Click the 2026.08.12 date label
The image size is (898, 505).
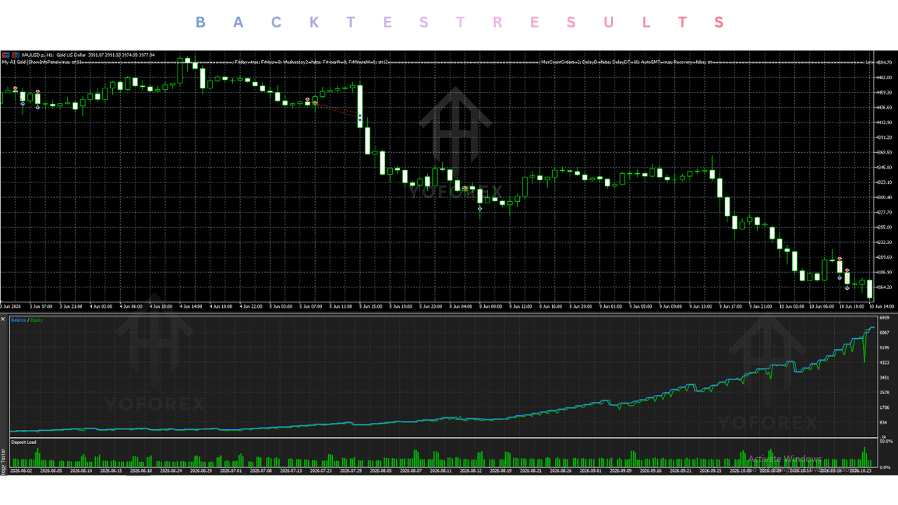coord(471,471)
